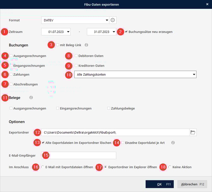Enable the Zahlungsbelege checkbox
212x192 pixels.
click(109, 108)
